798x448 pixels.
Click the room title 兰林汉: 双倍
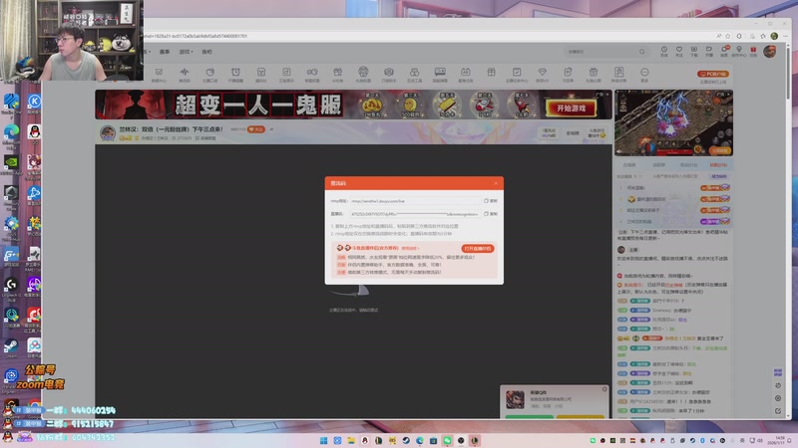point(171,129)
